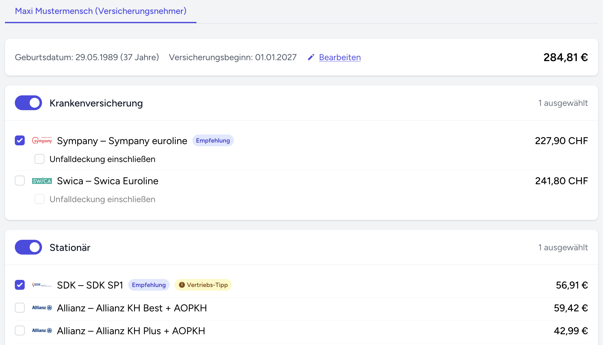
Task: Open the Maxi Mustermensch (Versicherungsnehmer) tab
Action: pos(101,11)
